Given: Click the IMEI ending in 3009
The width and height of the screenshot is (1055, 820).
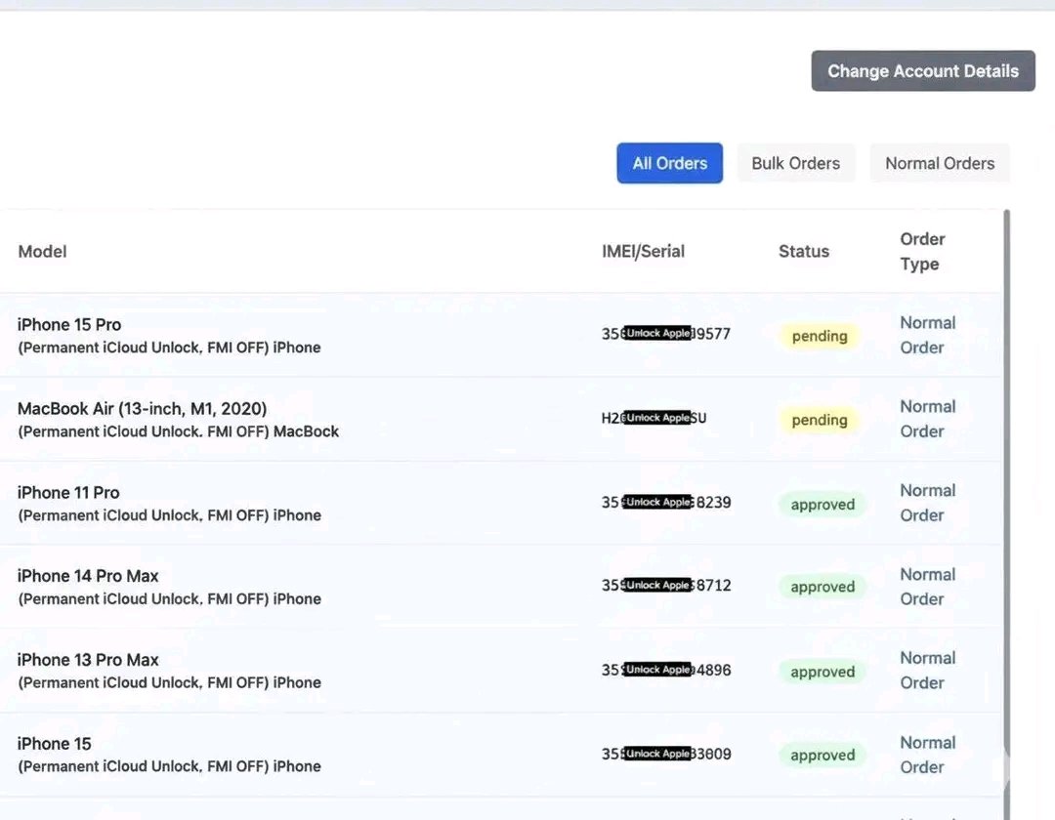Looking at the screenshot, I should [665, 754].
